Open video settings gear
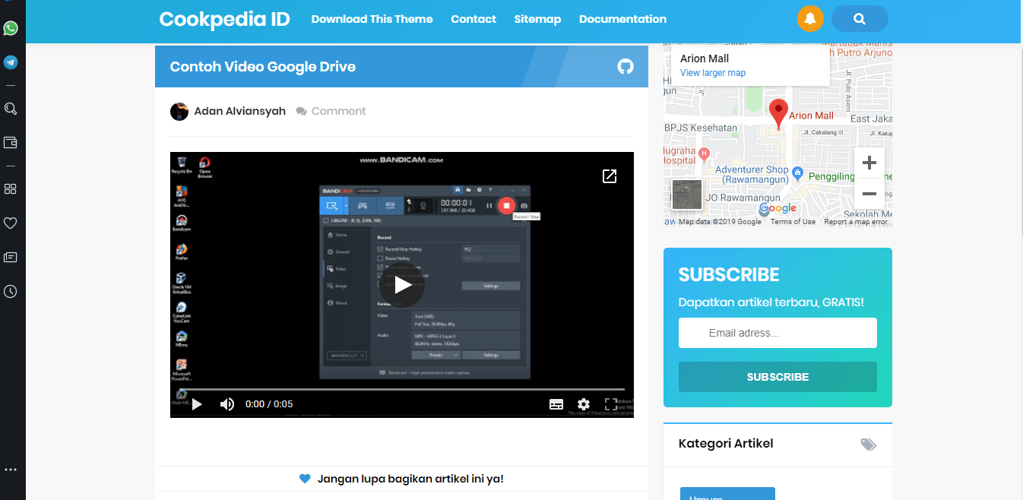Viewport: 1023px width, 500px height. 584,404
